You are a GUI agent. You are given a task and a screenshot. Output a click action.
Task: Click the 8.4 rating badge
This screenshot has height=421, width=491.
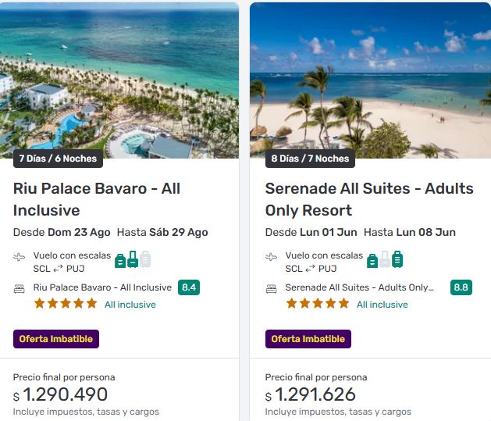pyautogui.click(x=189, y=287)
